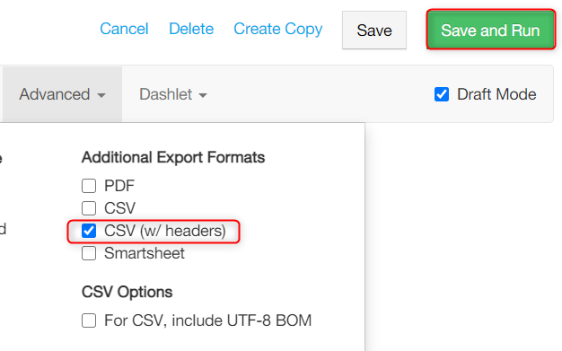Click the Draft Mode label text

pyautogui.click(x=496, y=94)
